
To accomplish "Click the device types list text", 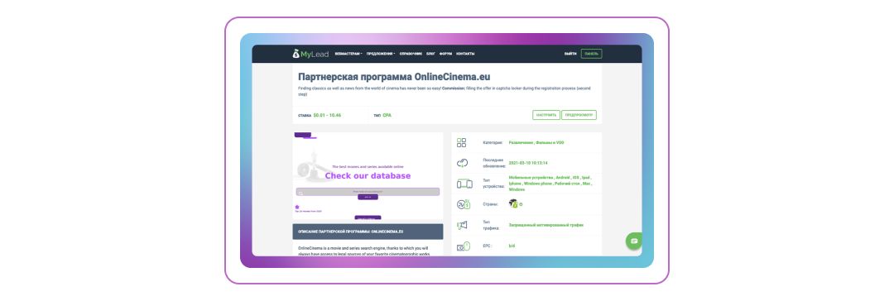I will click(x=550, y=184).
